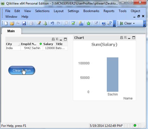Add a bookmark with the green star
148x129 pixels.
(89, 23)
